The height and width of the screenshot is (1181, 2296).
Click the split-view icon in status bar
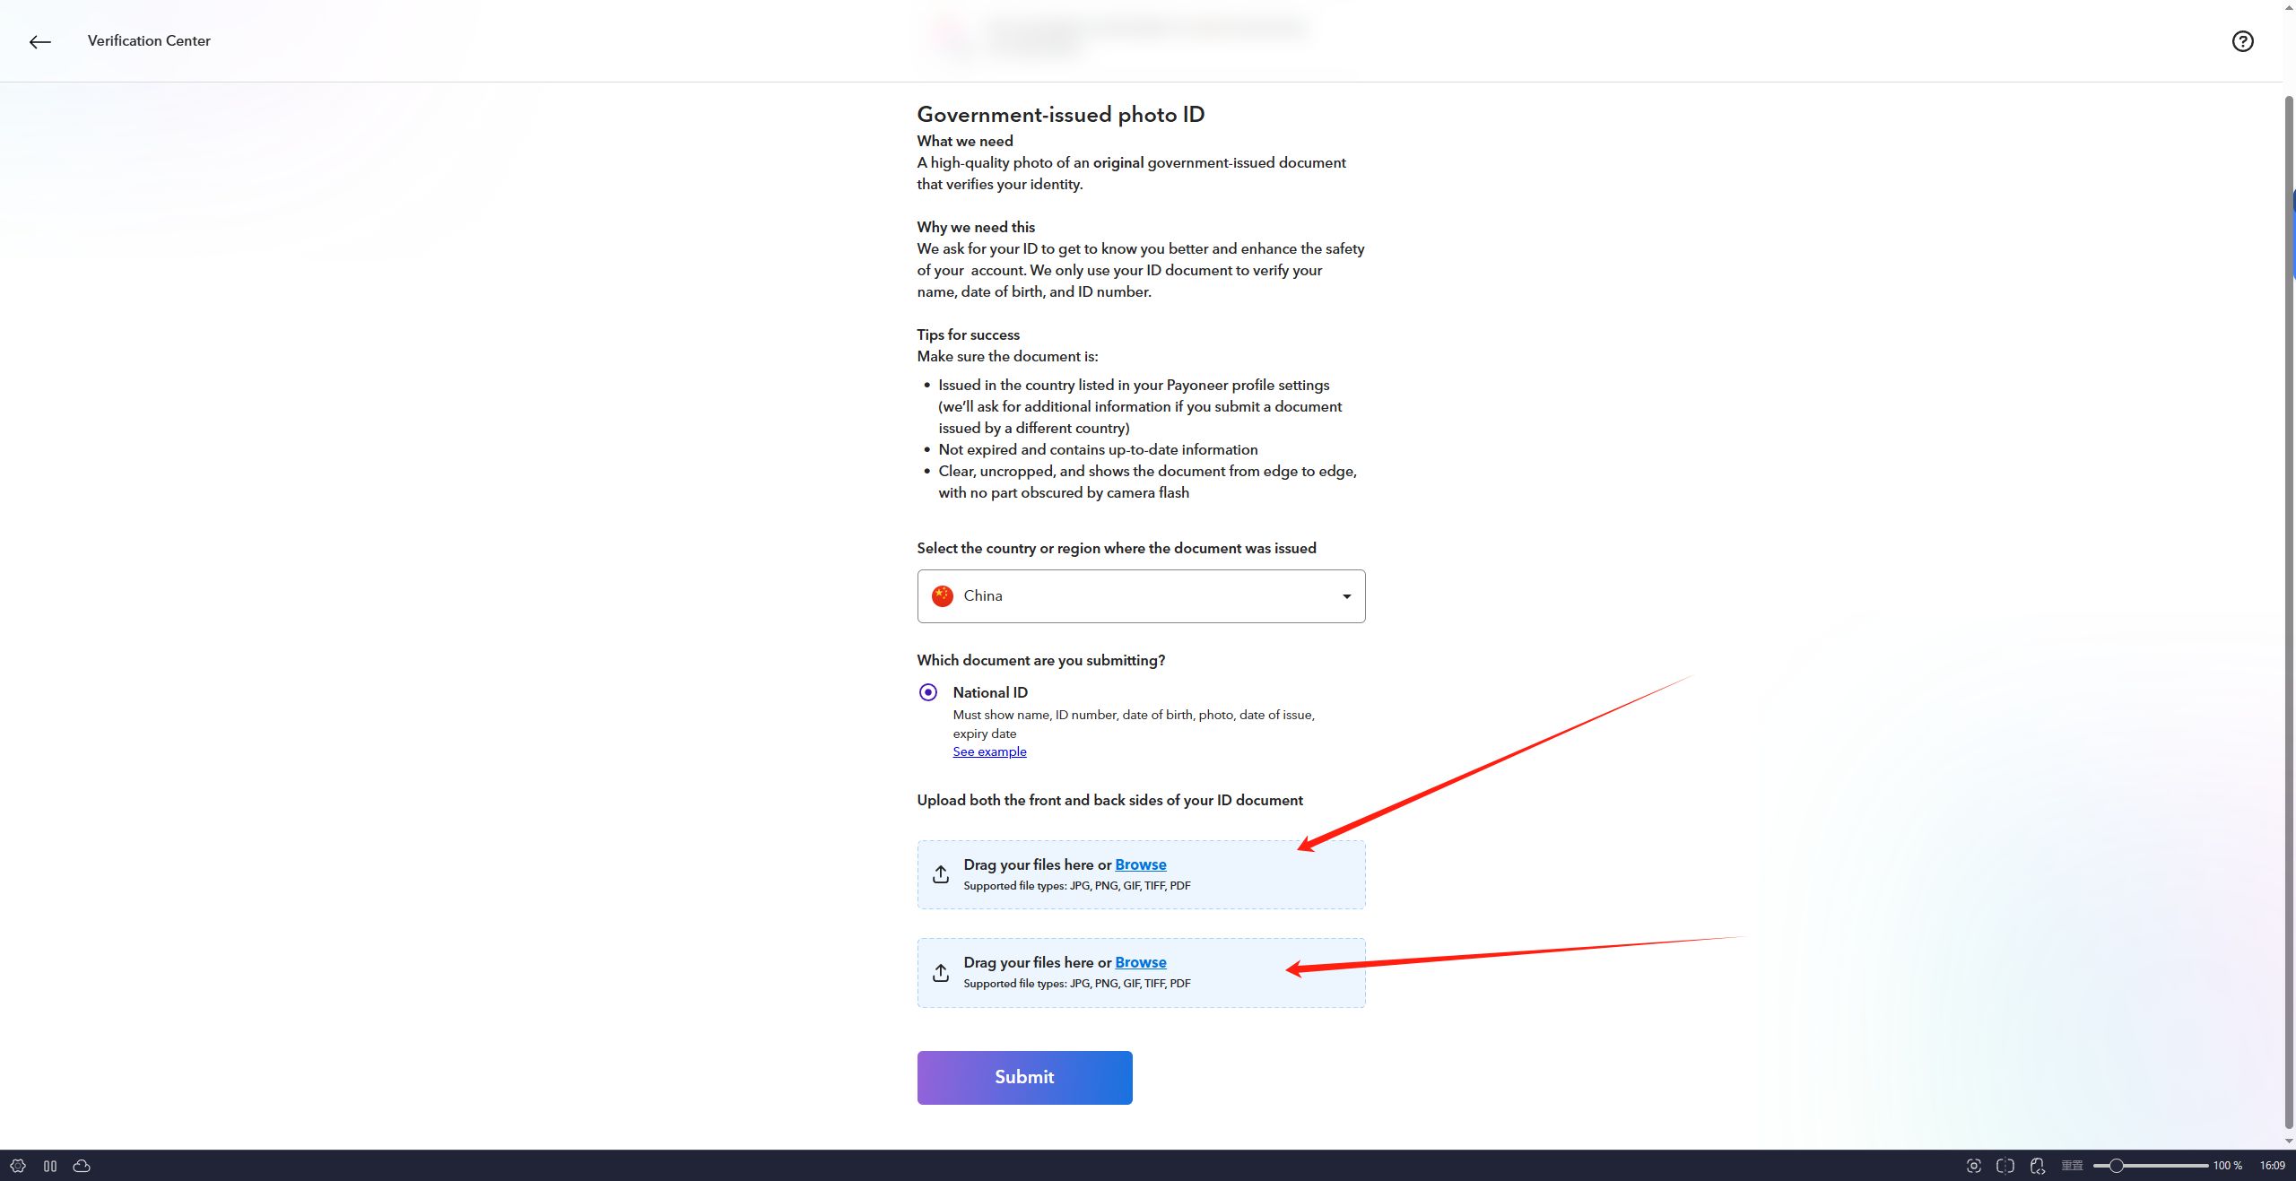(2005, 1166)
